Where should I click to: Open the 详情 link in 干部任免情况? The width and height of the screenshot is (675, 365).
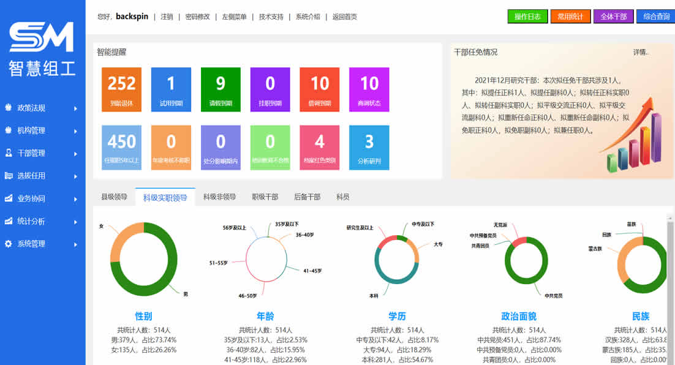[x=640, y=52]
